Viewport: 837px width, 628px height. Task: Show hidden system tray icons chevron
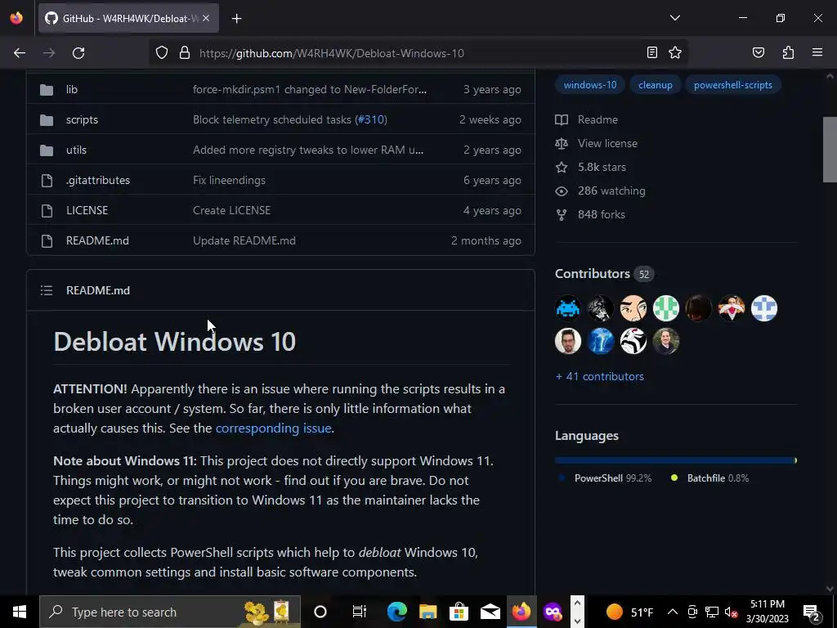(673, 612)
